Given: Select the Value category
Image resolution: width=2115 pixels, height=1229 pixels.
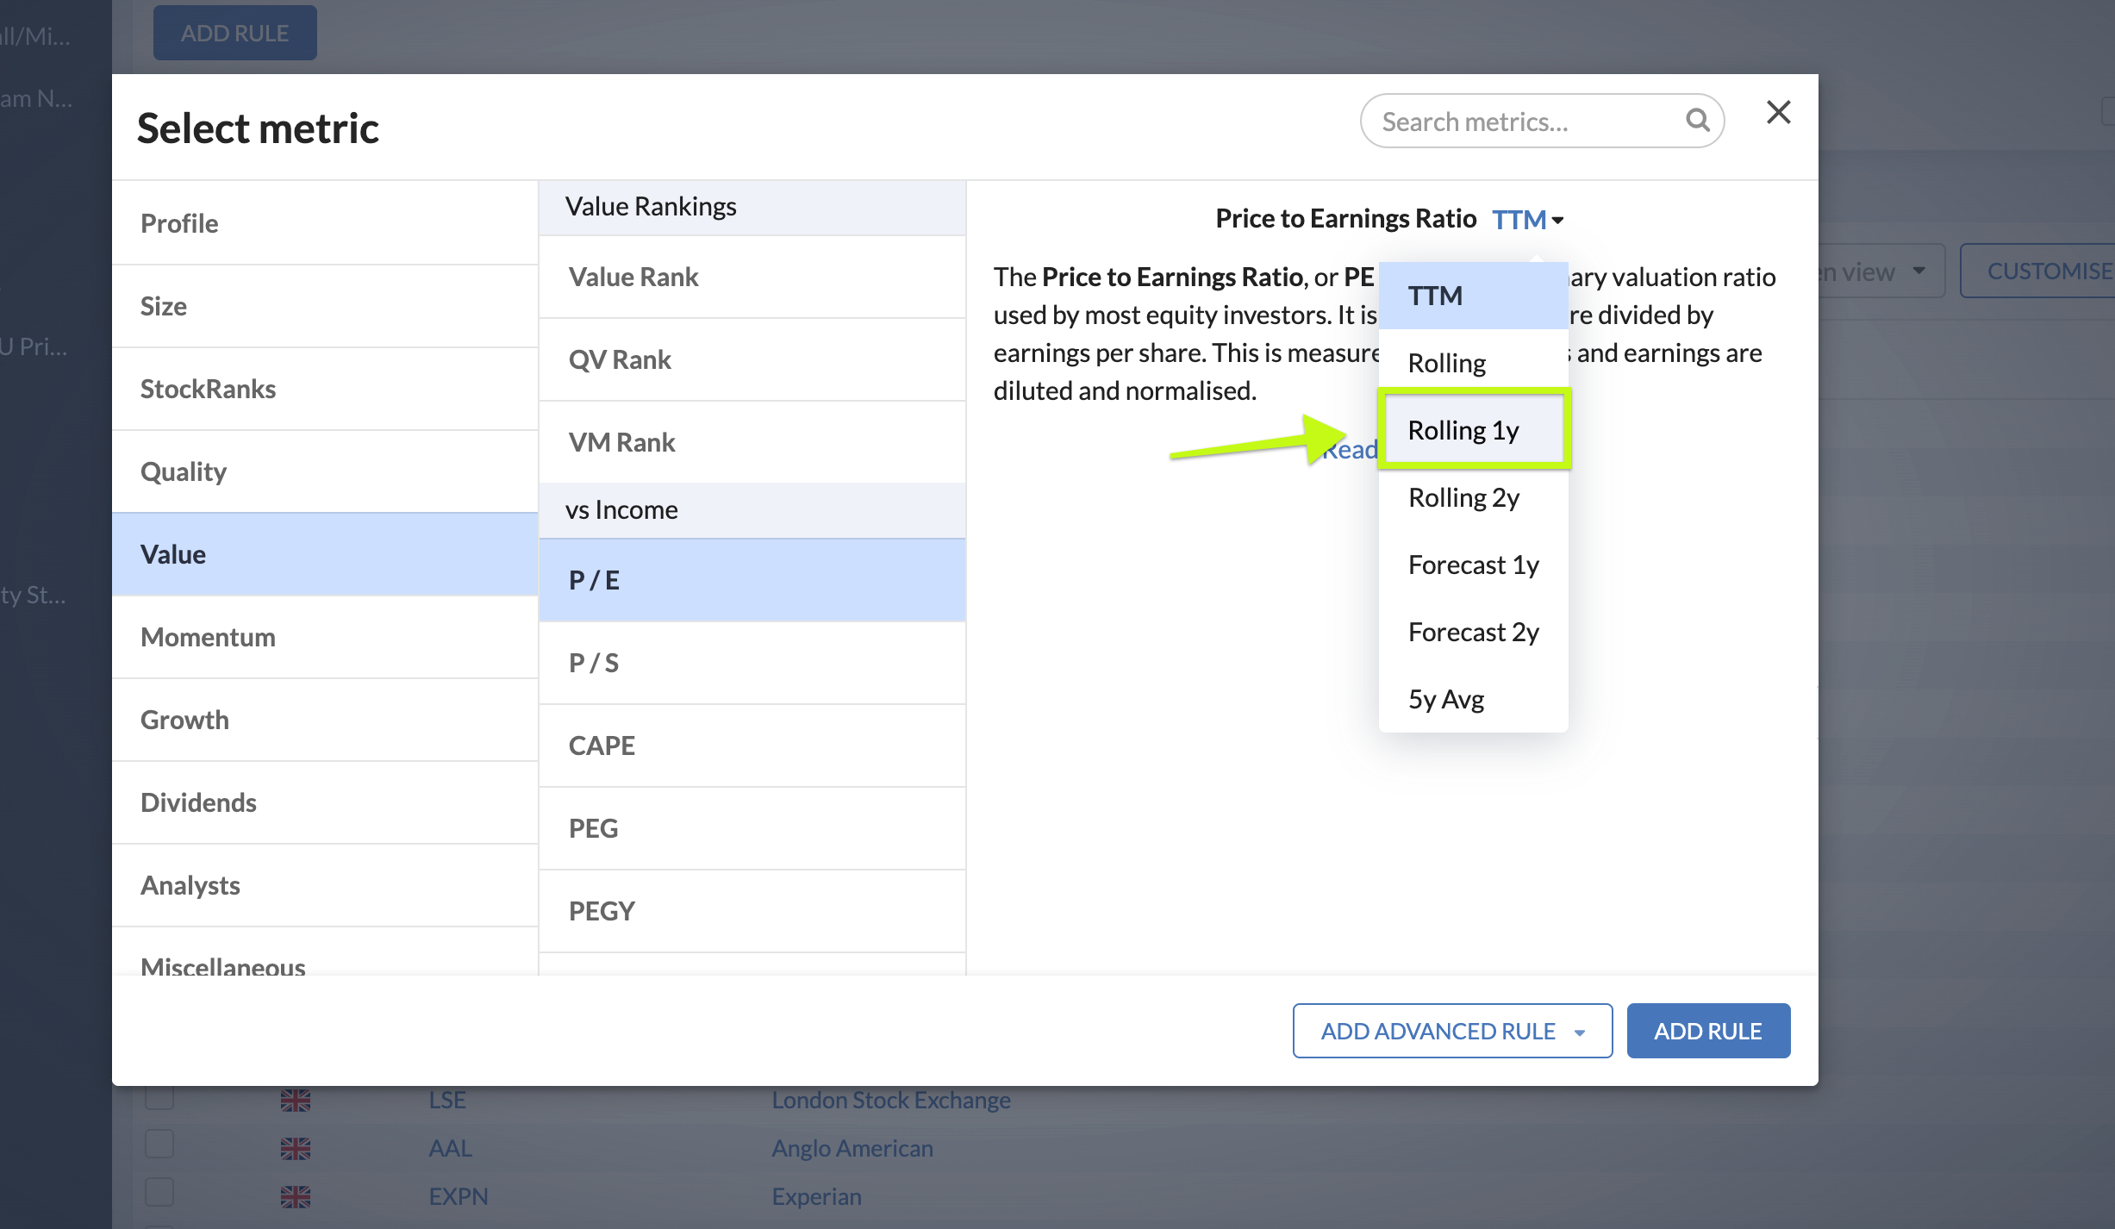Looking at the screenshot, I should click(325, 554).
